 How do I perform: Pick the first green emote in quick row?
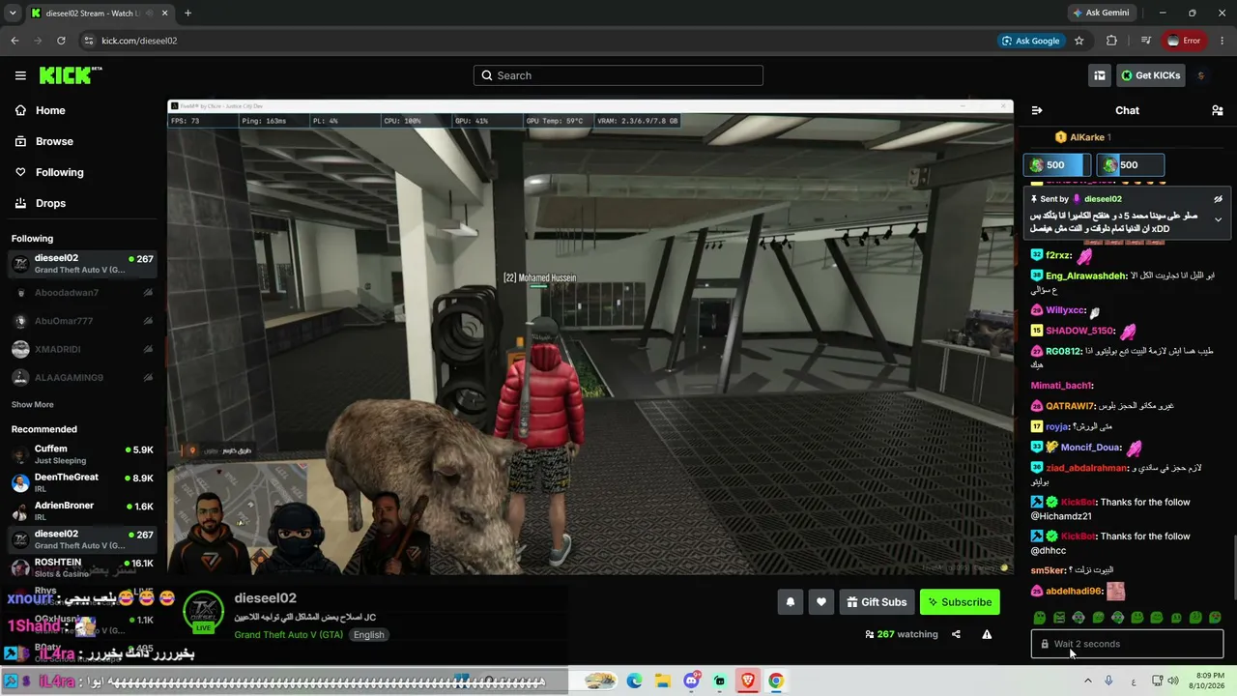click(1039, 618)
